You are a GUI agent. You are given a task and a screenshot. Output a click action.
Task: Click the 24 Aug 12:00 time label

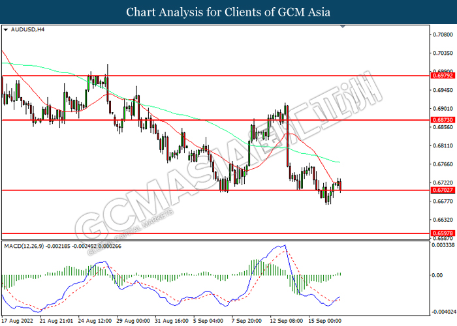click(95, 321)
